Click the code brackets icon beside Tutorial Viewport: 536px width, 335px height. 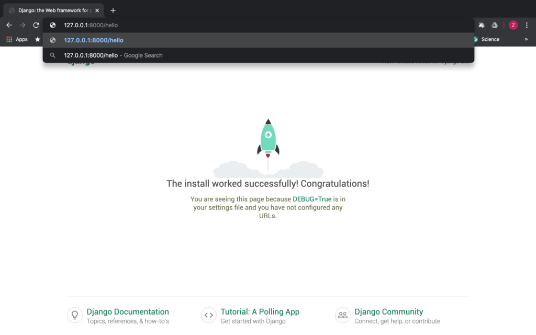click(x=209, y=315)
